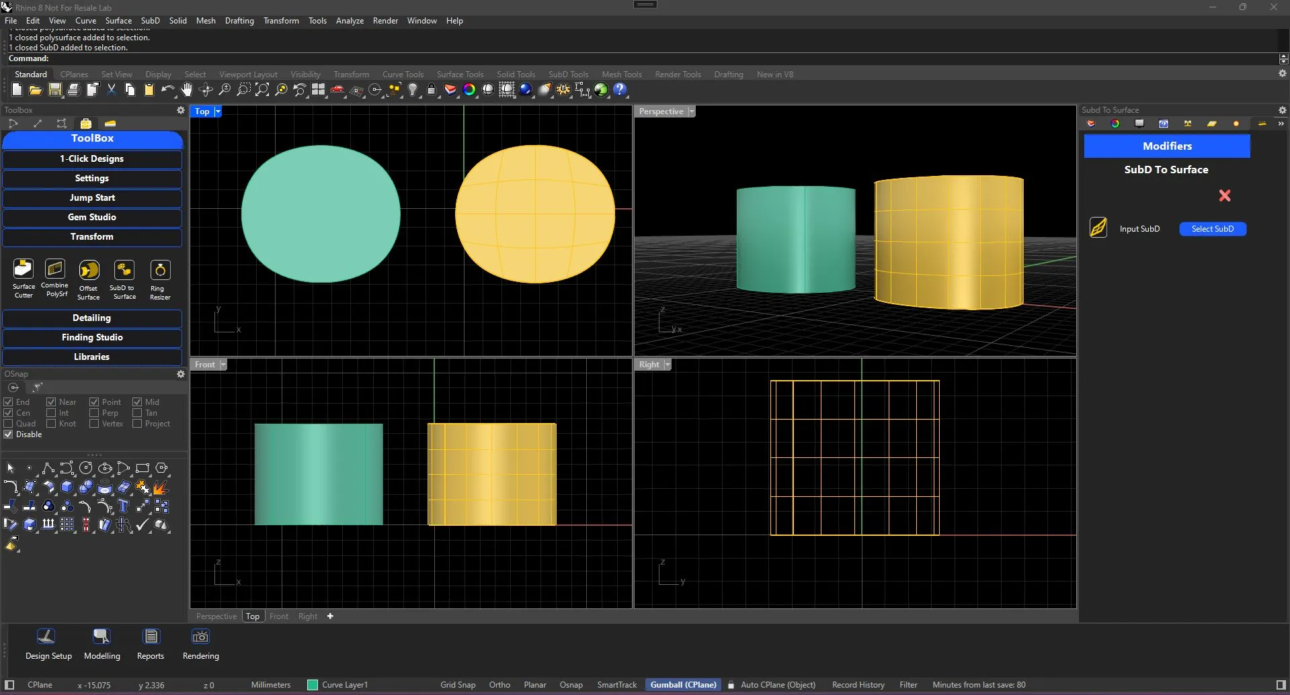This screenshot has width=1290, height=695.
Task: Open the Rendering tool at bottom
Action: point(200,643)
